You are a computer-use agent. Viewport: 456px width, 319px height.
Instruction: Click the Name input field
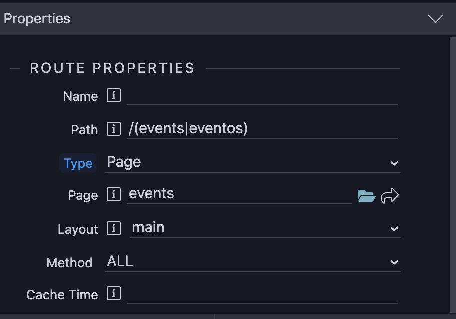262,96
